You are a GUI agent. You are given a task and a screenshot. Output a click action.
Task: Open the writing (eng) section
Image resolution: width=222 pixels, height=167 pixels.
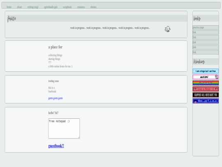point(33,7)
